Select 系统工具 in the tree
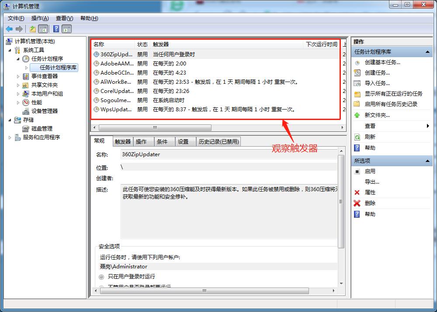The height and width of the screenshot is (312, 437). pyautogui.click(x=34, y=50)
